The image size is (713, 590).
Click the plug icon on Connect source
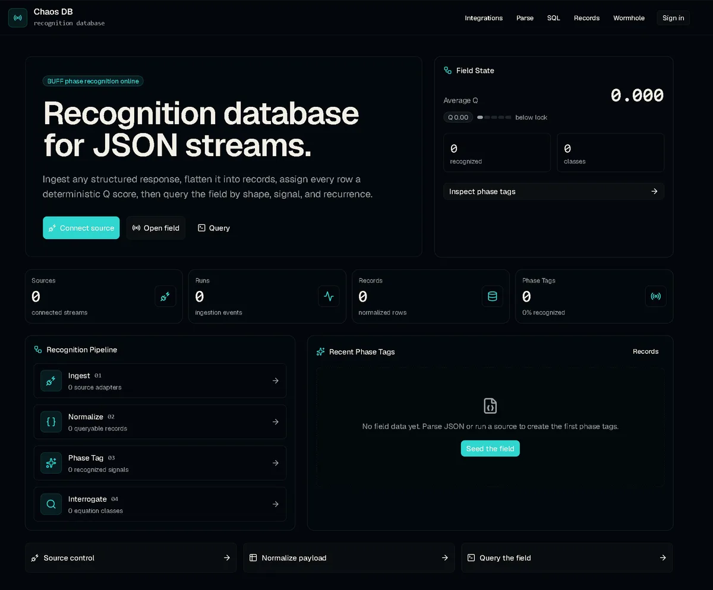click(x=52, y=228)
